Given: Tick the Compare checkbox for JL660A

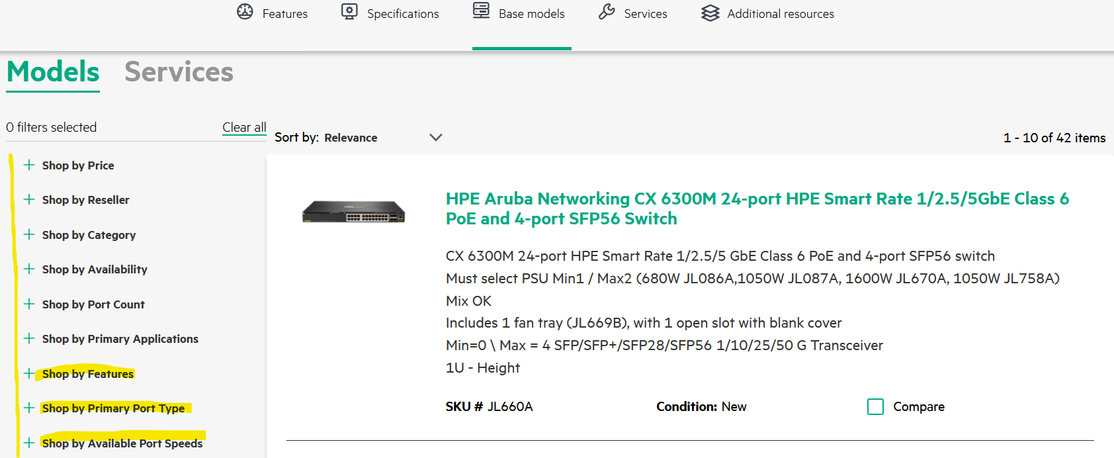Looking at the screenshot, I should tap(875, 406).
